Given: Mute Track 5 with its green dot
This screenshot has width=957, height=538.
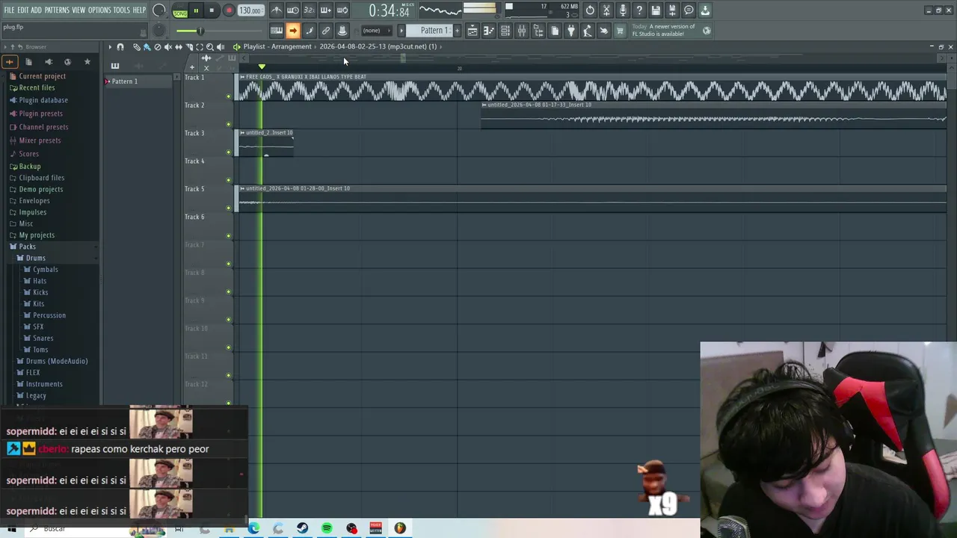Looking at the screenshot, I should [229, 208].
